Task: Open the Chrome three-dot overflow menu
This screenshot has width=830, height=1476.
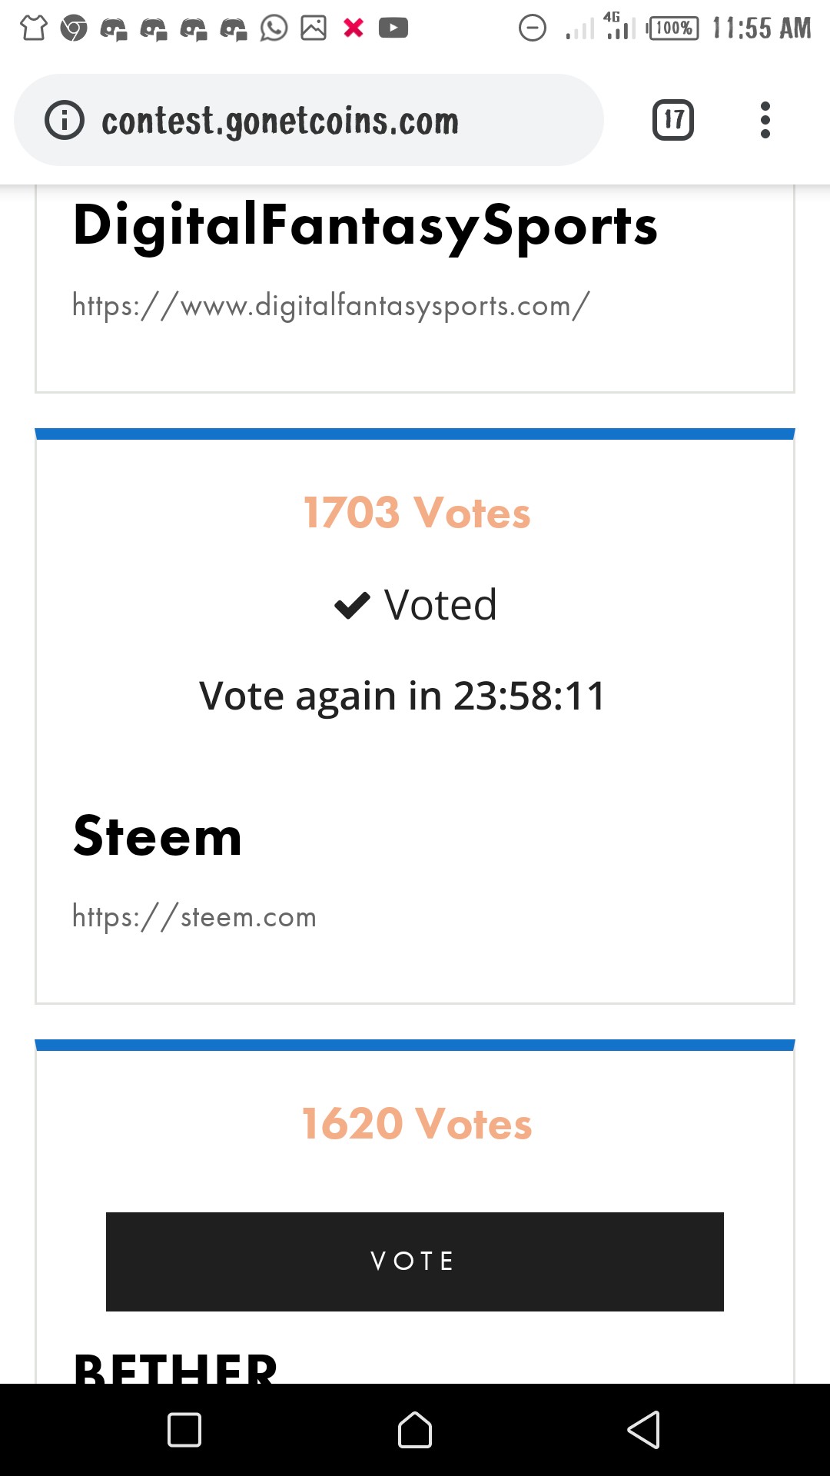Action: 765,120
